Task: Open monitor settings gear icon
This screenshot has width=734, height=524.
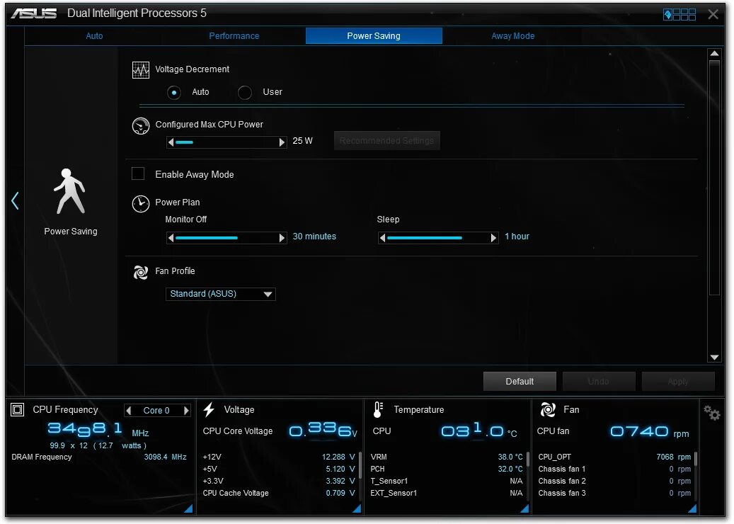Action: coord(711,413)
